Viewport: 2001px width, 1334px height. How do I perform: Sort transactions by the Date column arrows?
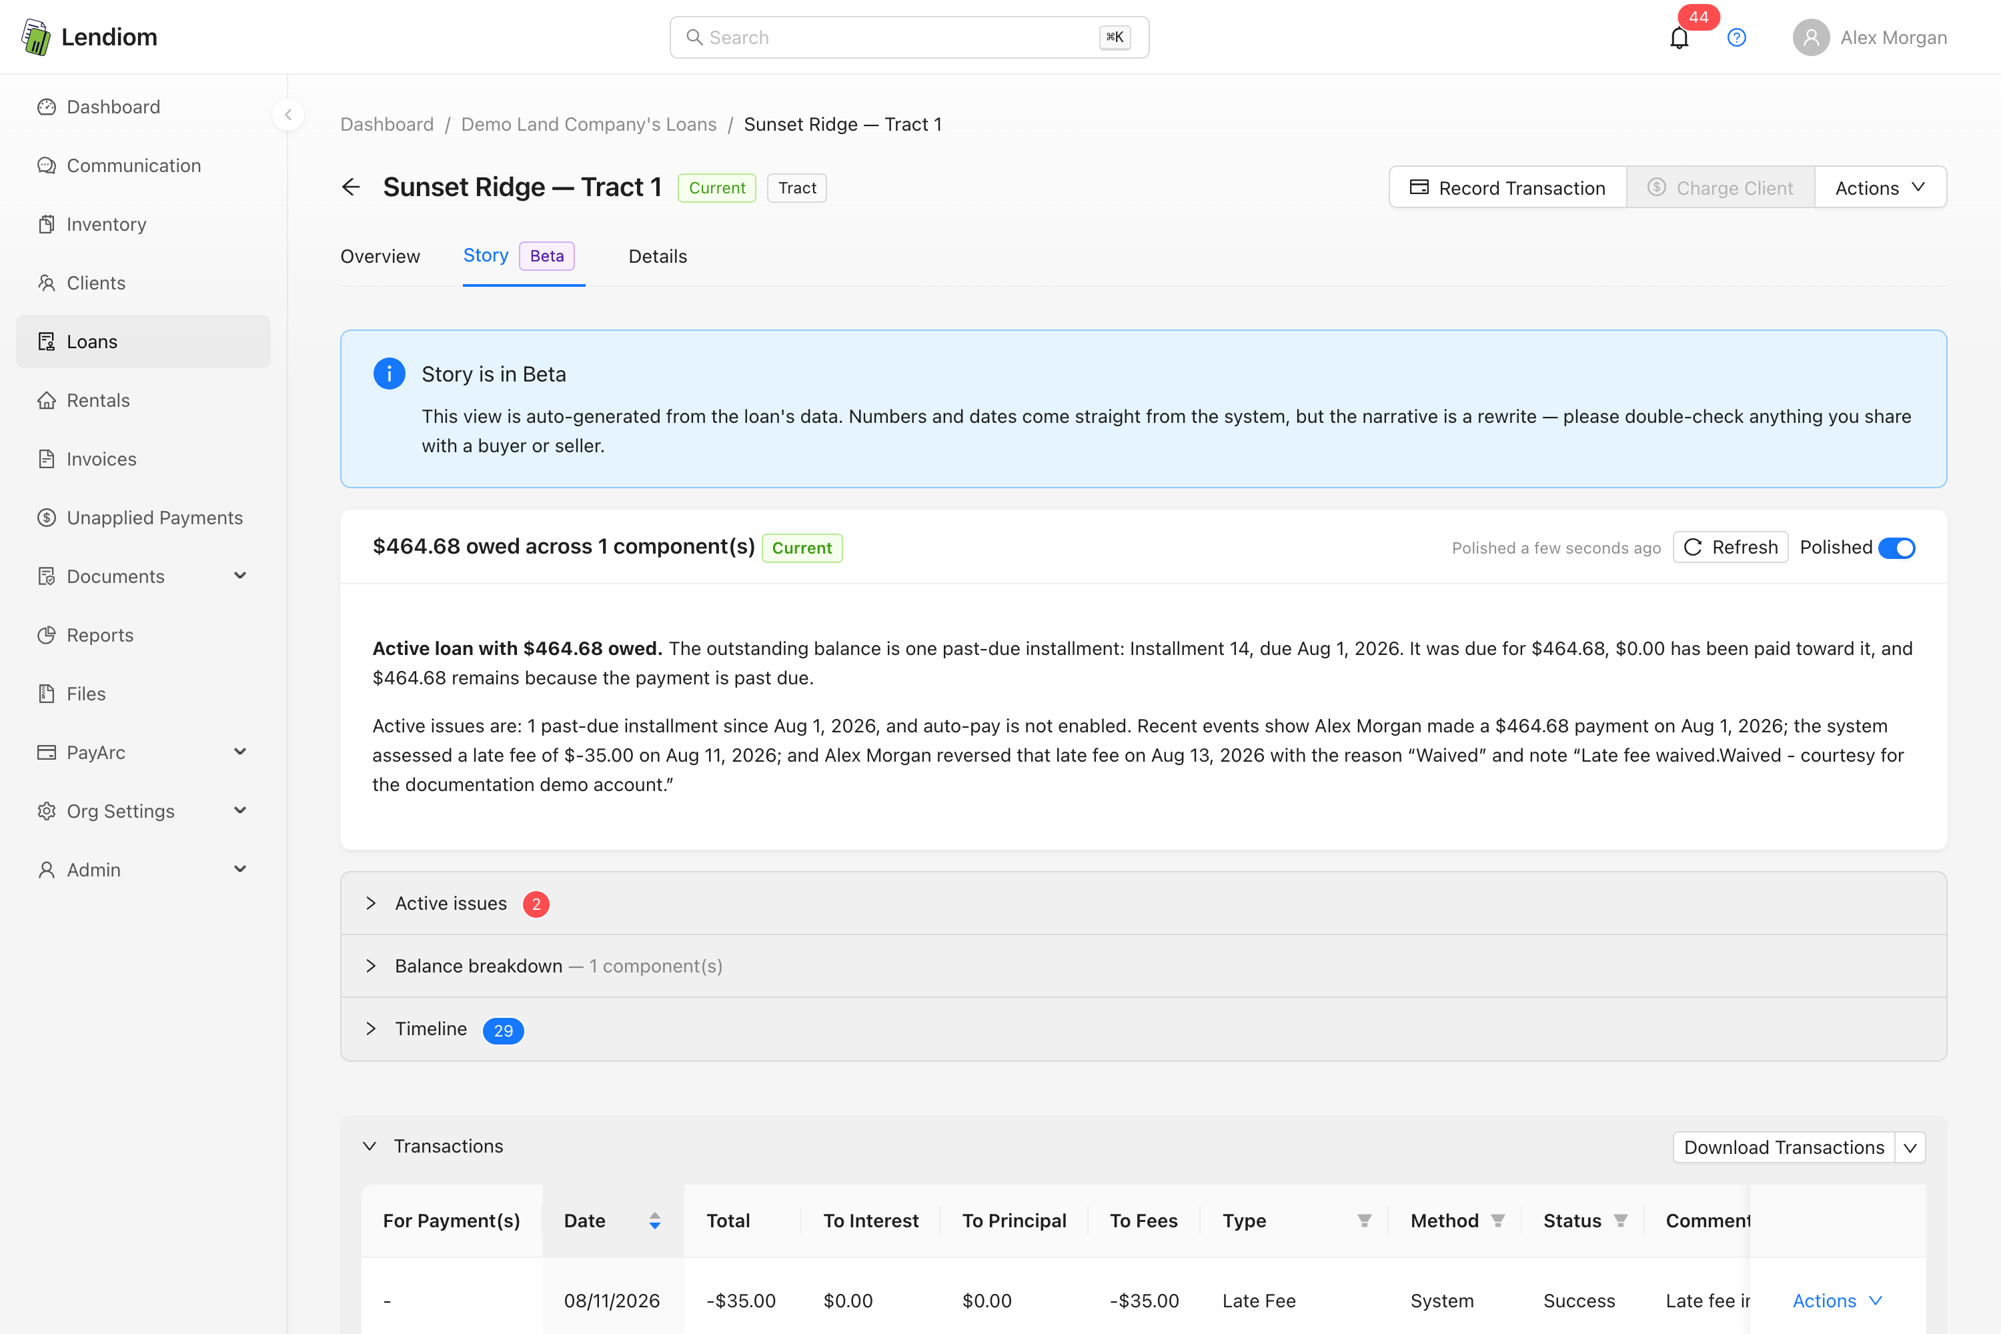pyautogui.click(x=654, y=1221)
